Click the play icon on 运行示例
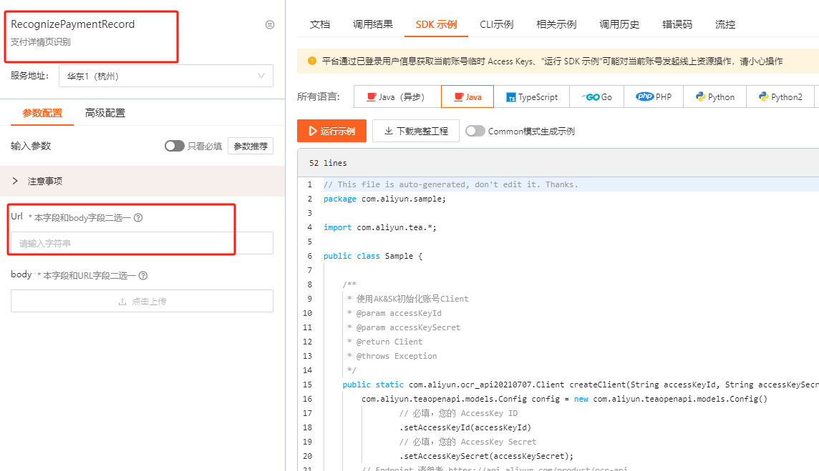Screen dimensions: 819x471 tap(312, 131)
